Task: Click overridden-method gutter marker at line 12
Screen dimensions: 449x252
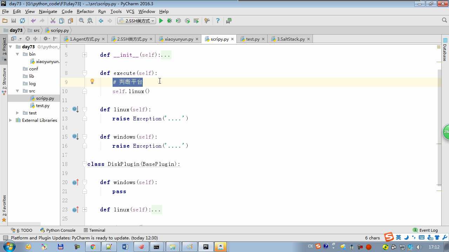Action: [x=75, y=109]
